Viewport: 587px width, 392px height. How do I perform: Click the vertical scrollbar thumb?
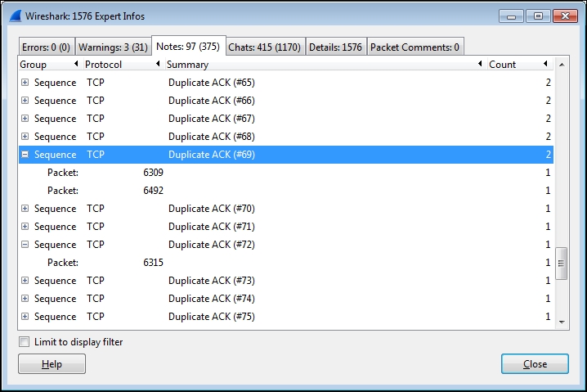pyautogui.click(x=561, y=263)
